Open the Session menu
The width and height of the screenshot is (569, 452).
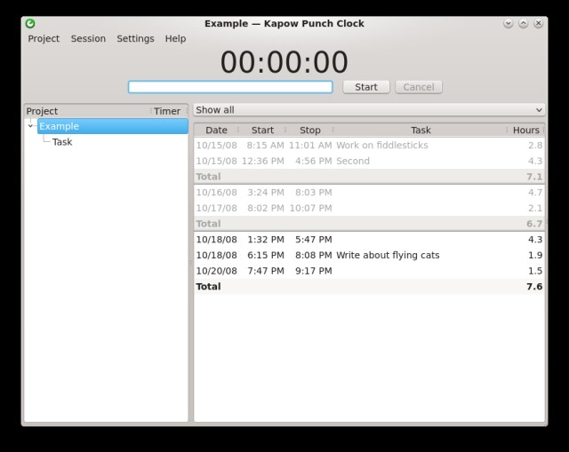[88, 39]
